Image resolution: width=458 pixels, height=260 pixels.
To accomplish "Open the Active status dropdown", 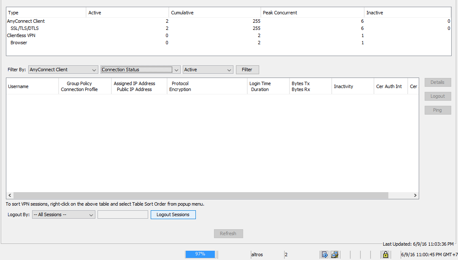I will point(208,70).
